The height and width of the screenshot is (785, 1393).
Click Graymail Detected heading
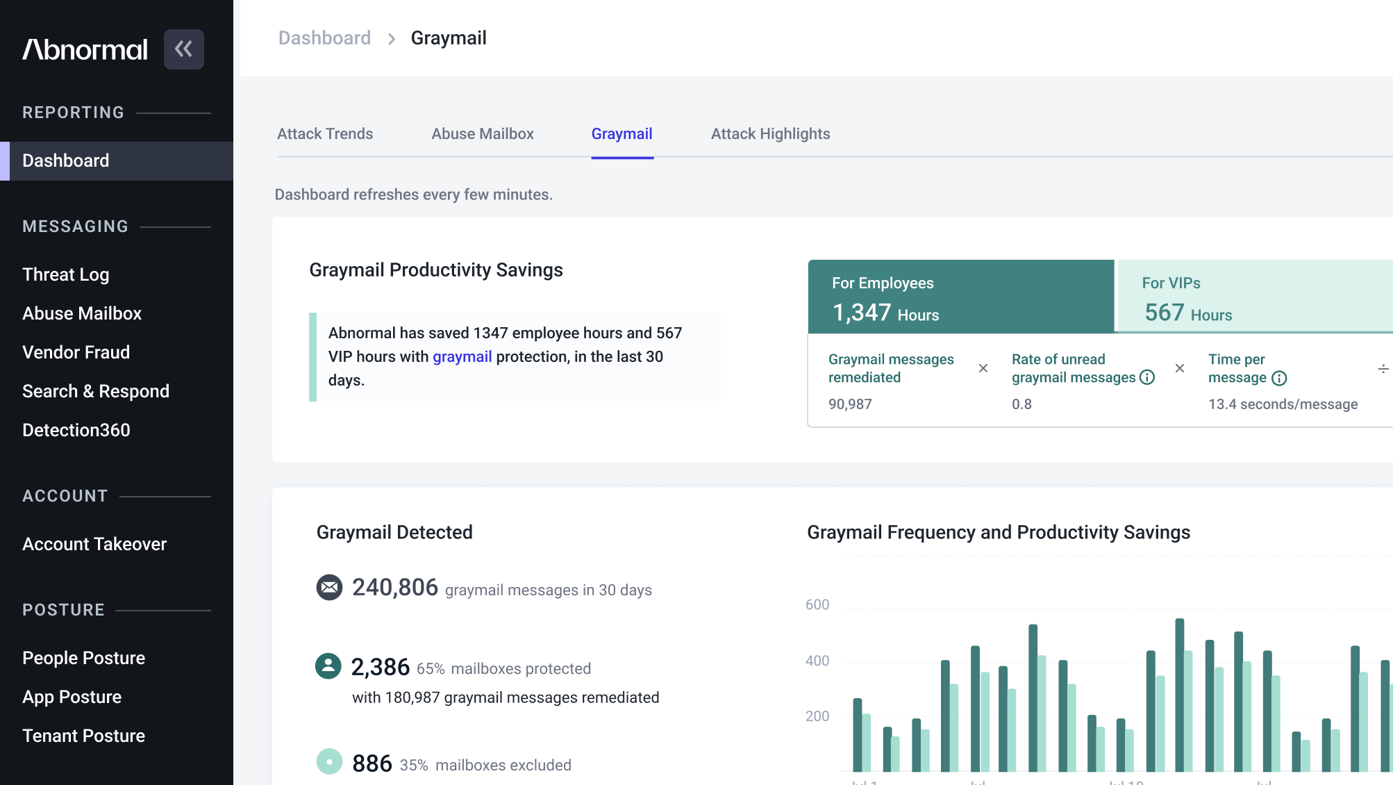[x=394, y=533]
